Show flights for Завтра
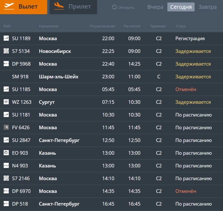This screenshot has height=211, width=223. (x=207, y=7)
